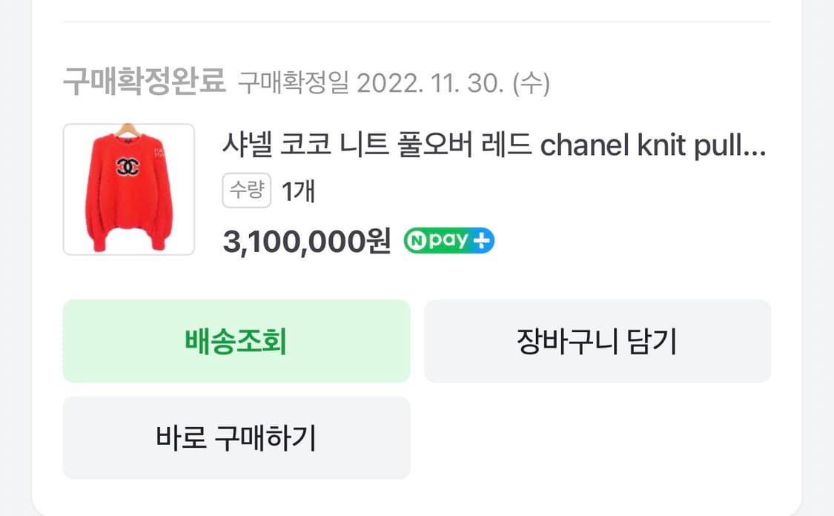834x516 pixels.
Task: Click the 수량 quantity badge
Action: (246, 191)
